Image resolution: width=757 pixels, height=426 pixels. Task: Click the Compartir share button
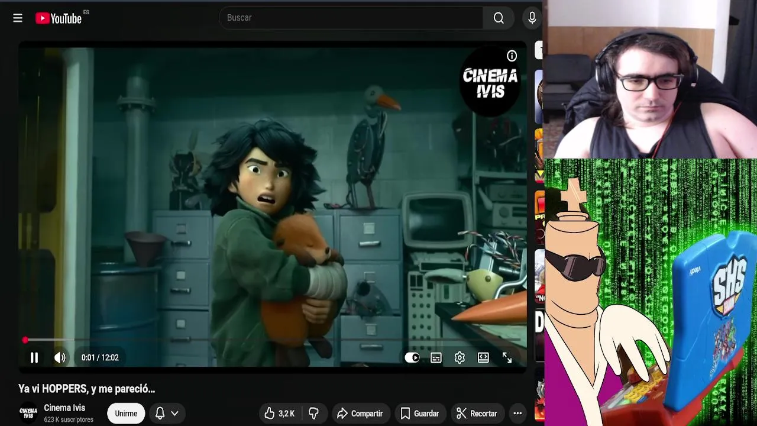coord(360,413)
